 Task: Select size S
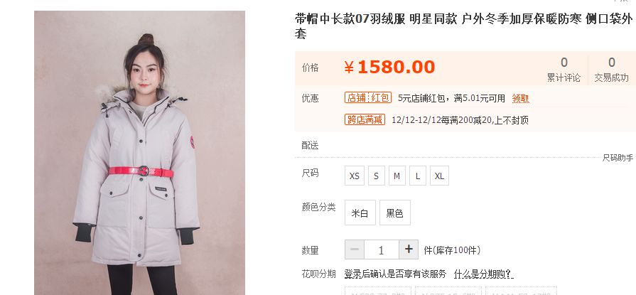[x=377, y=176]
